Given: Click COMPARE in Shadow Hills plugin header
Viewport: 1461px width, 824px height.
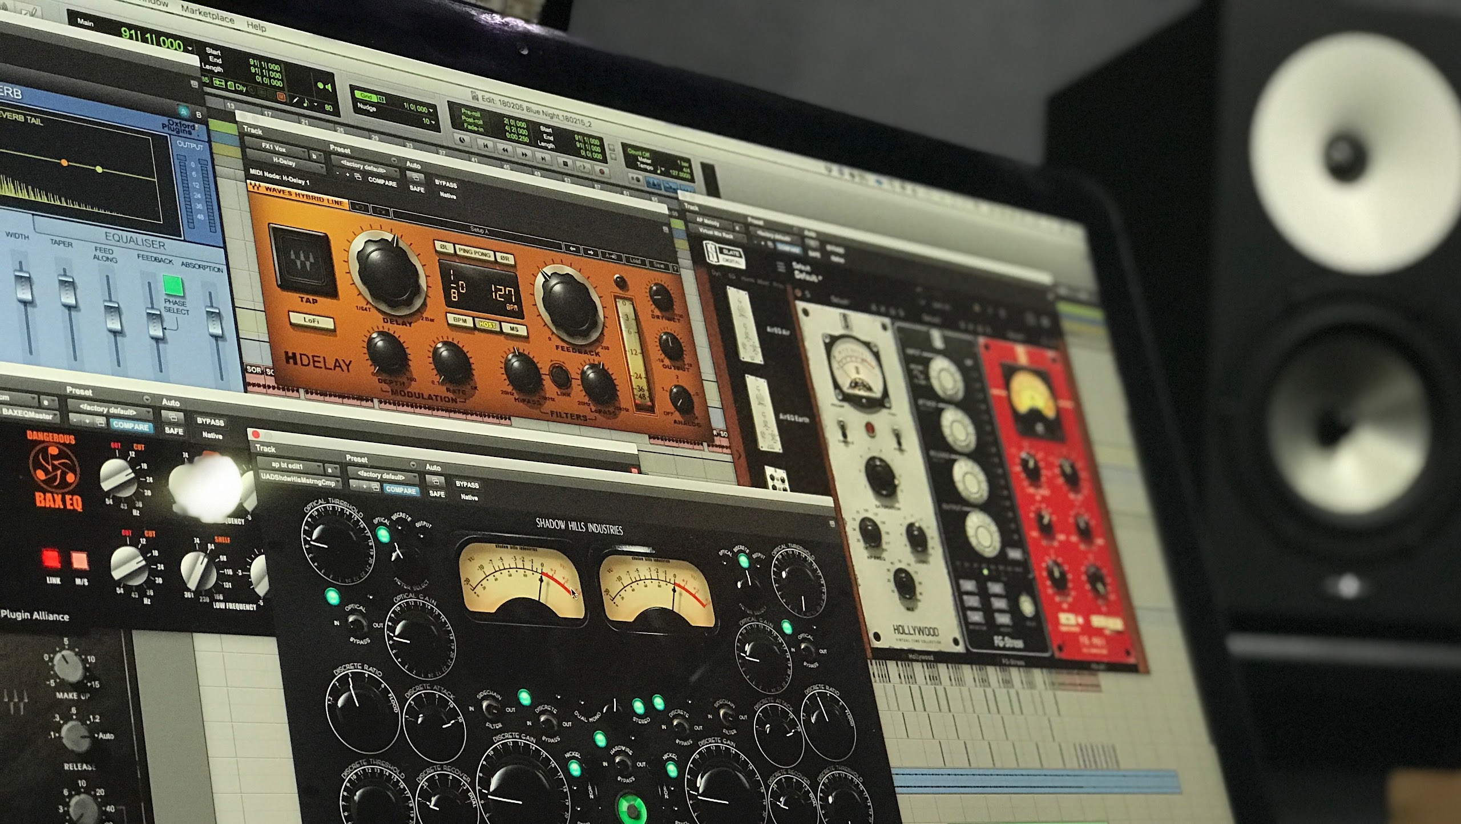Looking at the screenshot, I should (401, 490).
